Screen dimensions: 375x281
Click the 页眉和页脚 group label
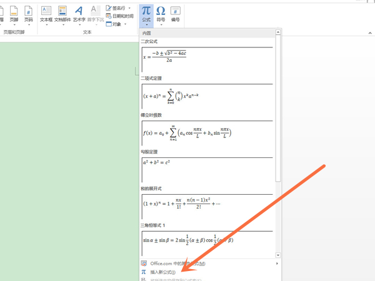click(14, 32)
